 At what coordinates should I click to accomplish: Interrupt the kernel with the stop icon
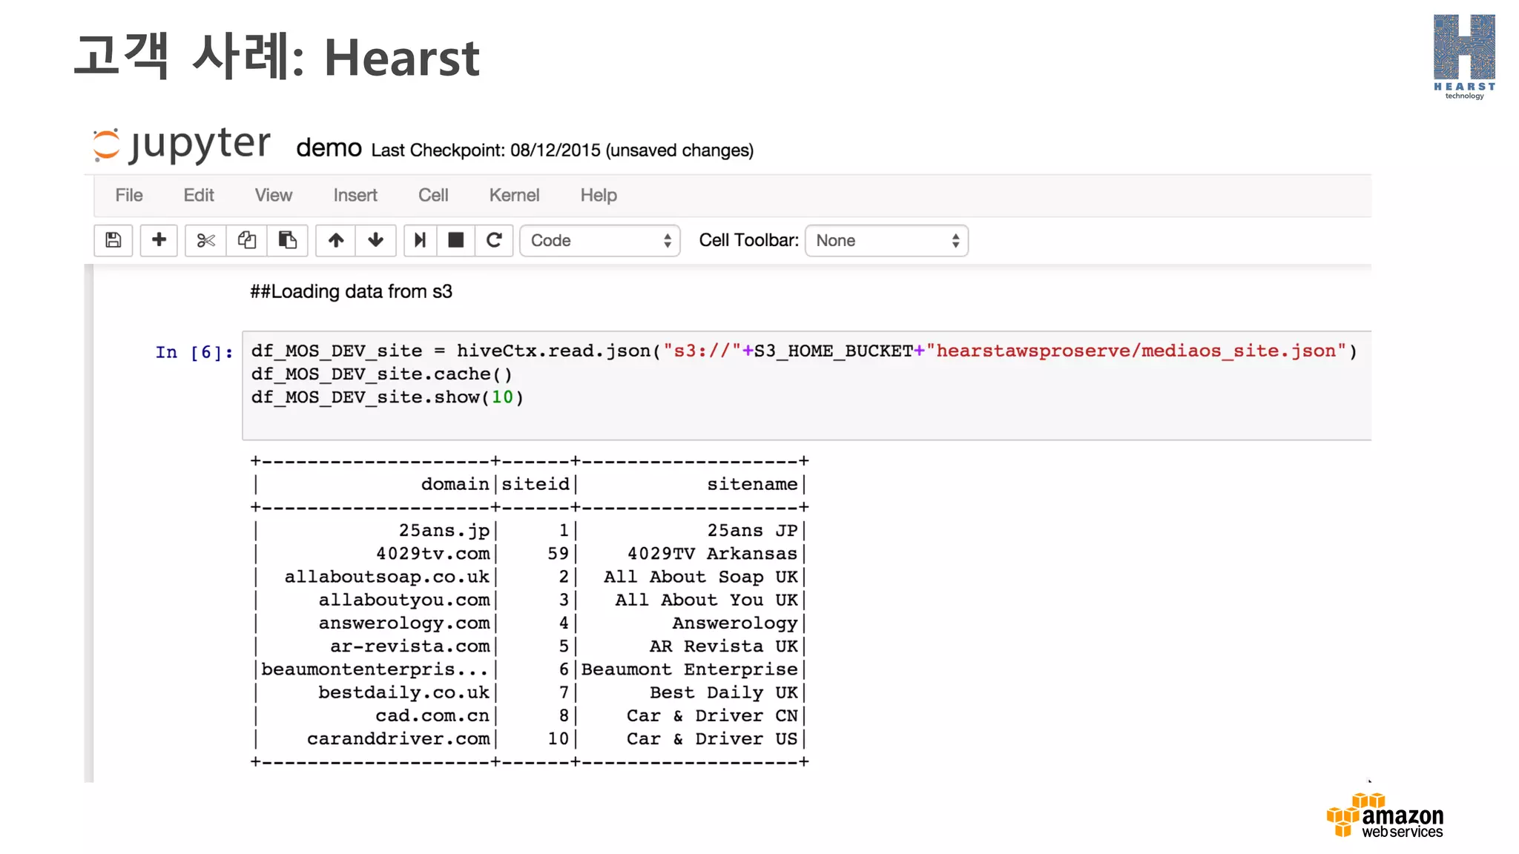(456, 240)
